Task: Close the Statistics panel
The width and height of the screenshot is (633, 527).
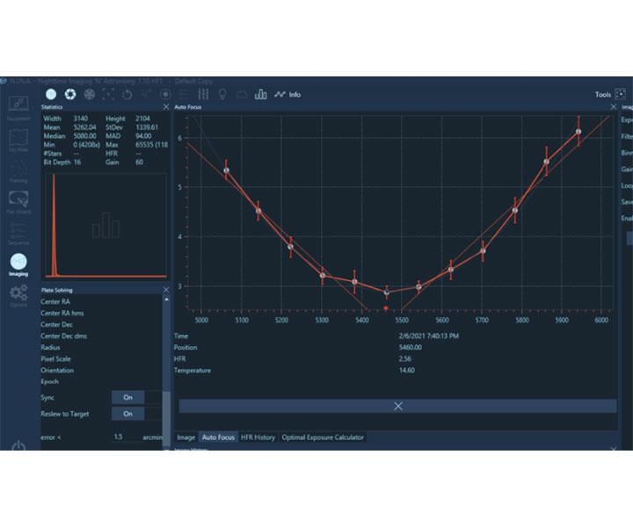Action: click(x=166, y=106)
